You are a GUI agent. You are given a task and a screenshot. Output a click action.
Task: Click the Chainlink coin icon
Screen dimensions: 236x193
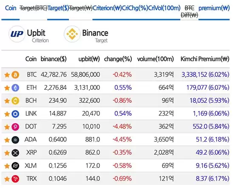tap(15, 114)
